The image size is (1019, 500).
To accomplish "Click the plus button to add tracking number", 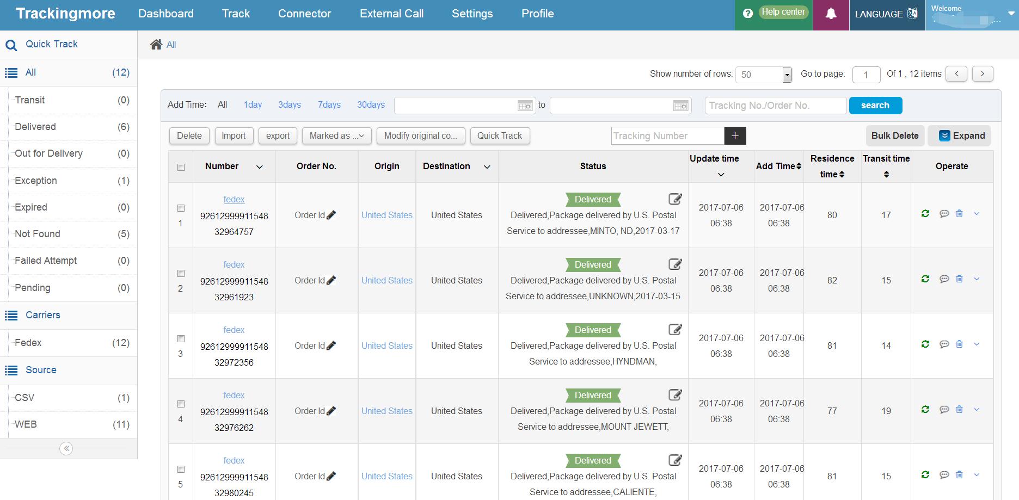I will (x=735, y=136).
